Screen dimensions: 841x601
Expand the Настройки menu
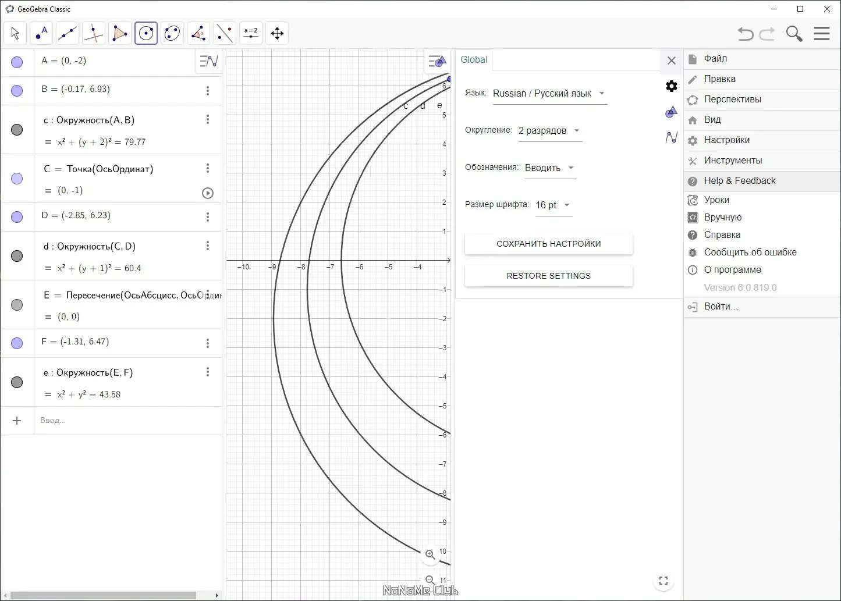(x=762, y=140)
